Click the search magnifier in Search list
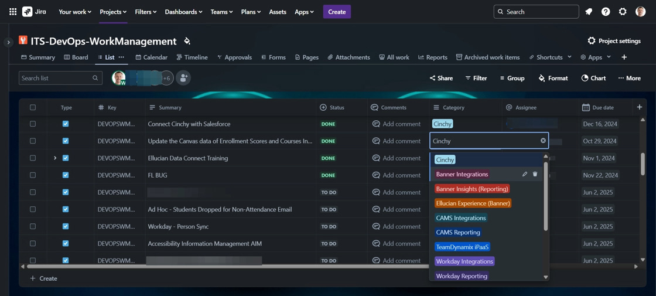Screen dimensions: 656x296 point(95,78)
